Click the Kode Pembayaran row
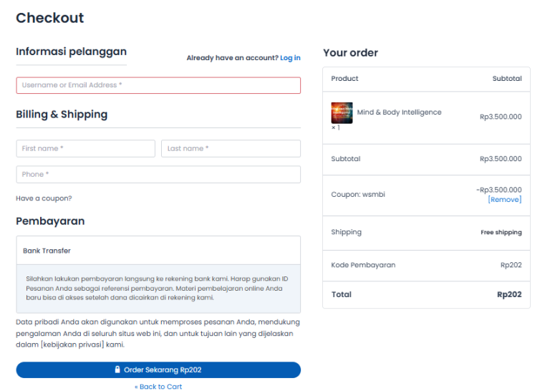 tap(426, 266)
